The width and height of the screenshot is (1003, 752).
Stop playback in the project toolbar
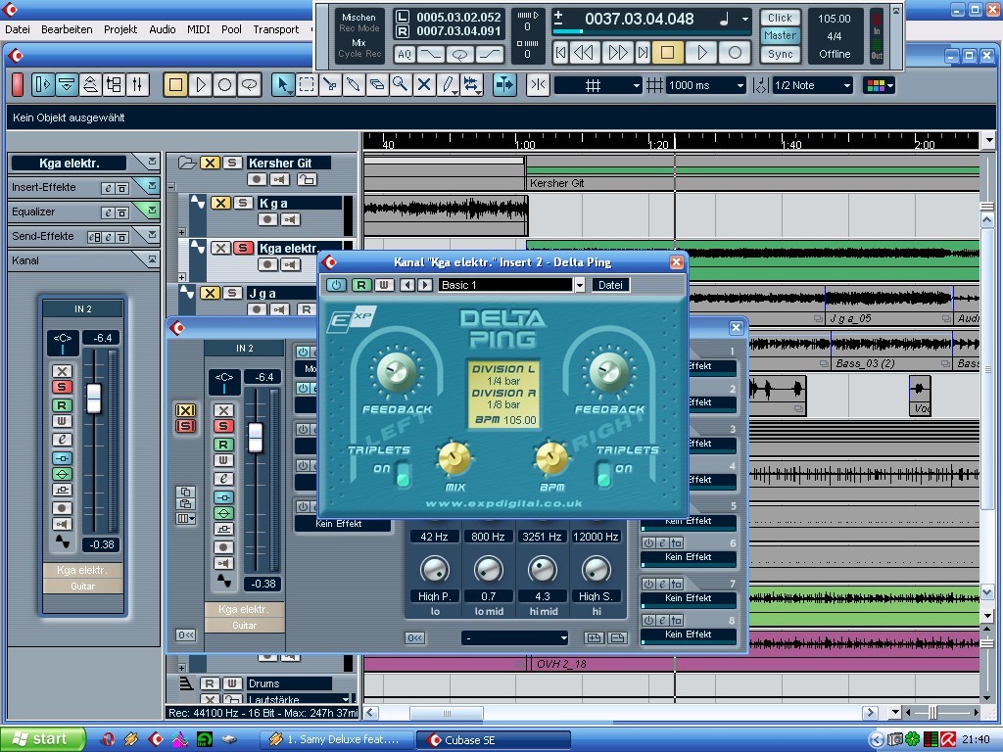175,85
